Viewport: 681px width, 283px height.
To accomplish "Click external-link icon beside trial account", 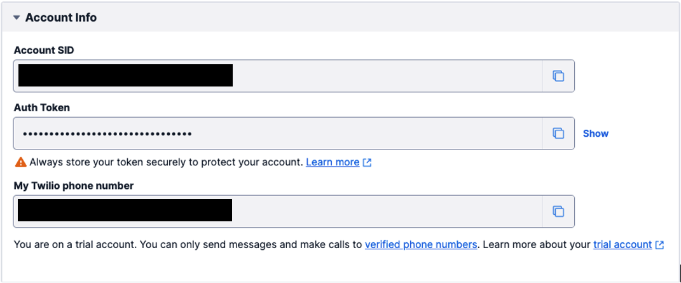I will point(659,245).
